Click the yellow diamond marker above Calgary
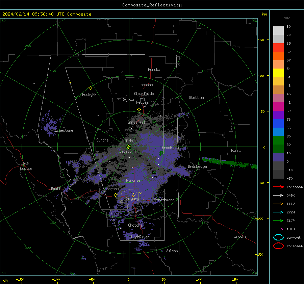This screenshot has width=304, height=284. [133, 195]
